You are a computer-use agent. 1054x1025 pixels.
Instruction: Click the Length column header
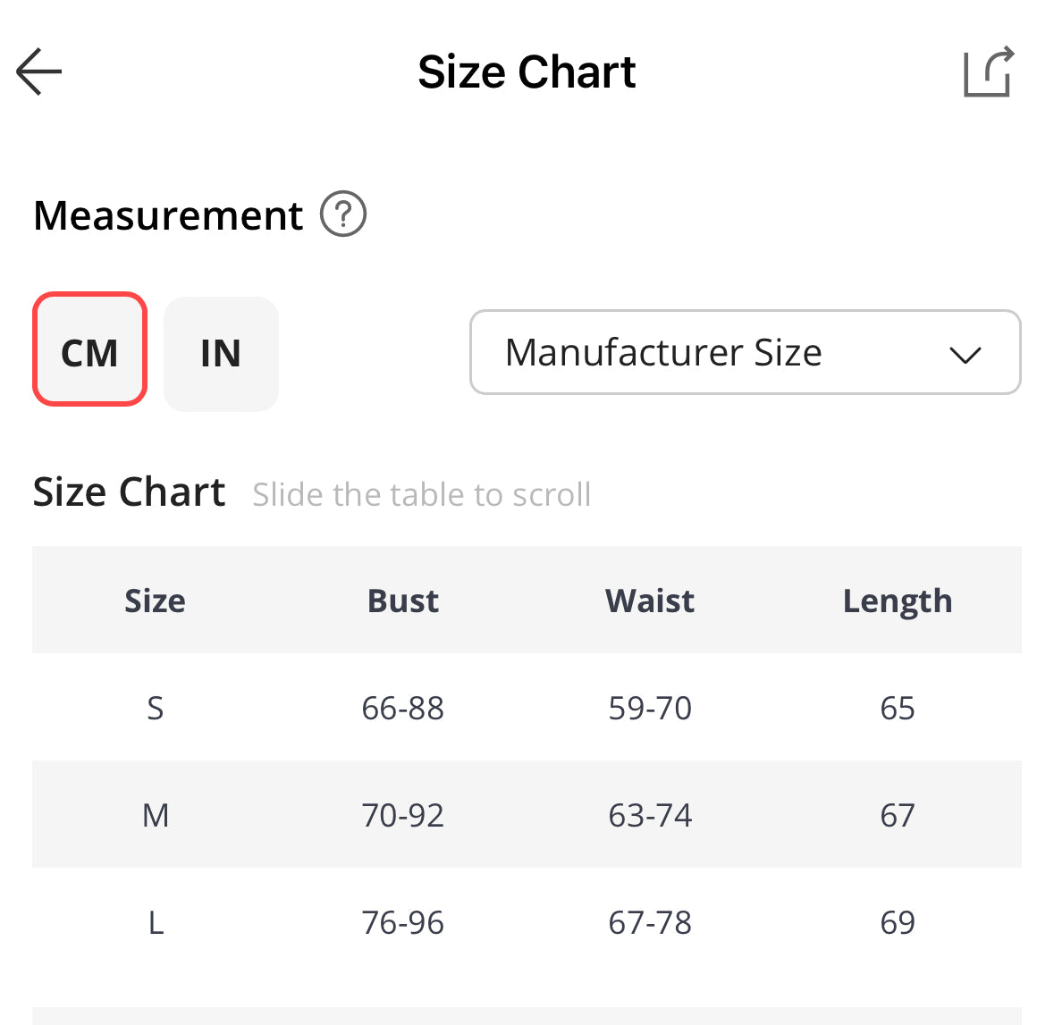pos(897,601)
